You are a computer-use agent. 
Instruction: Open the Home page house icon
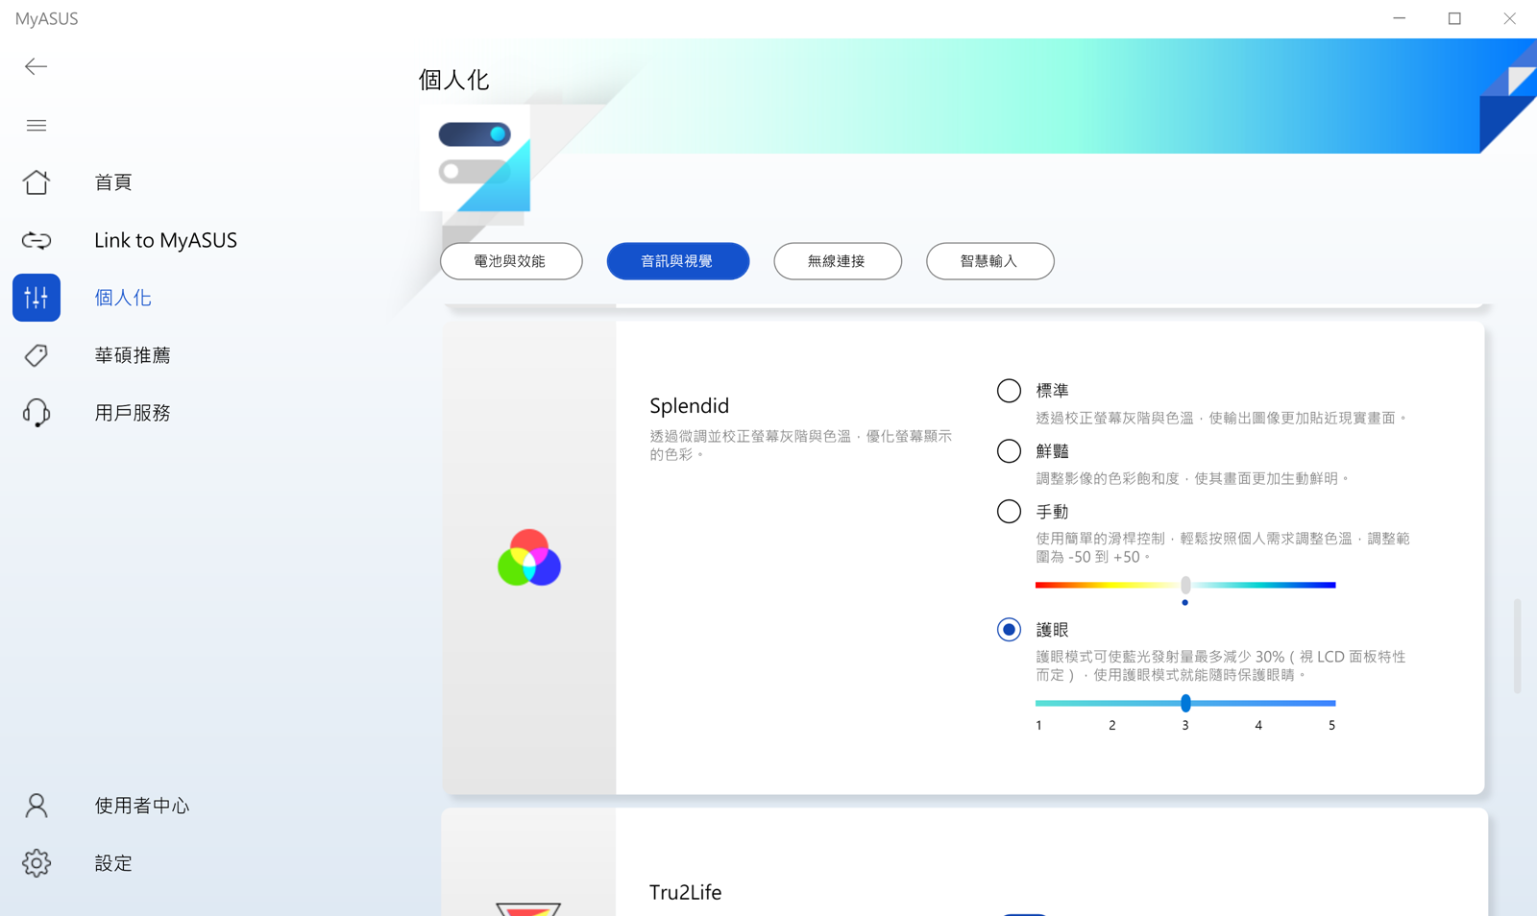37,182
